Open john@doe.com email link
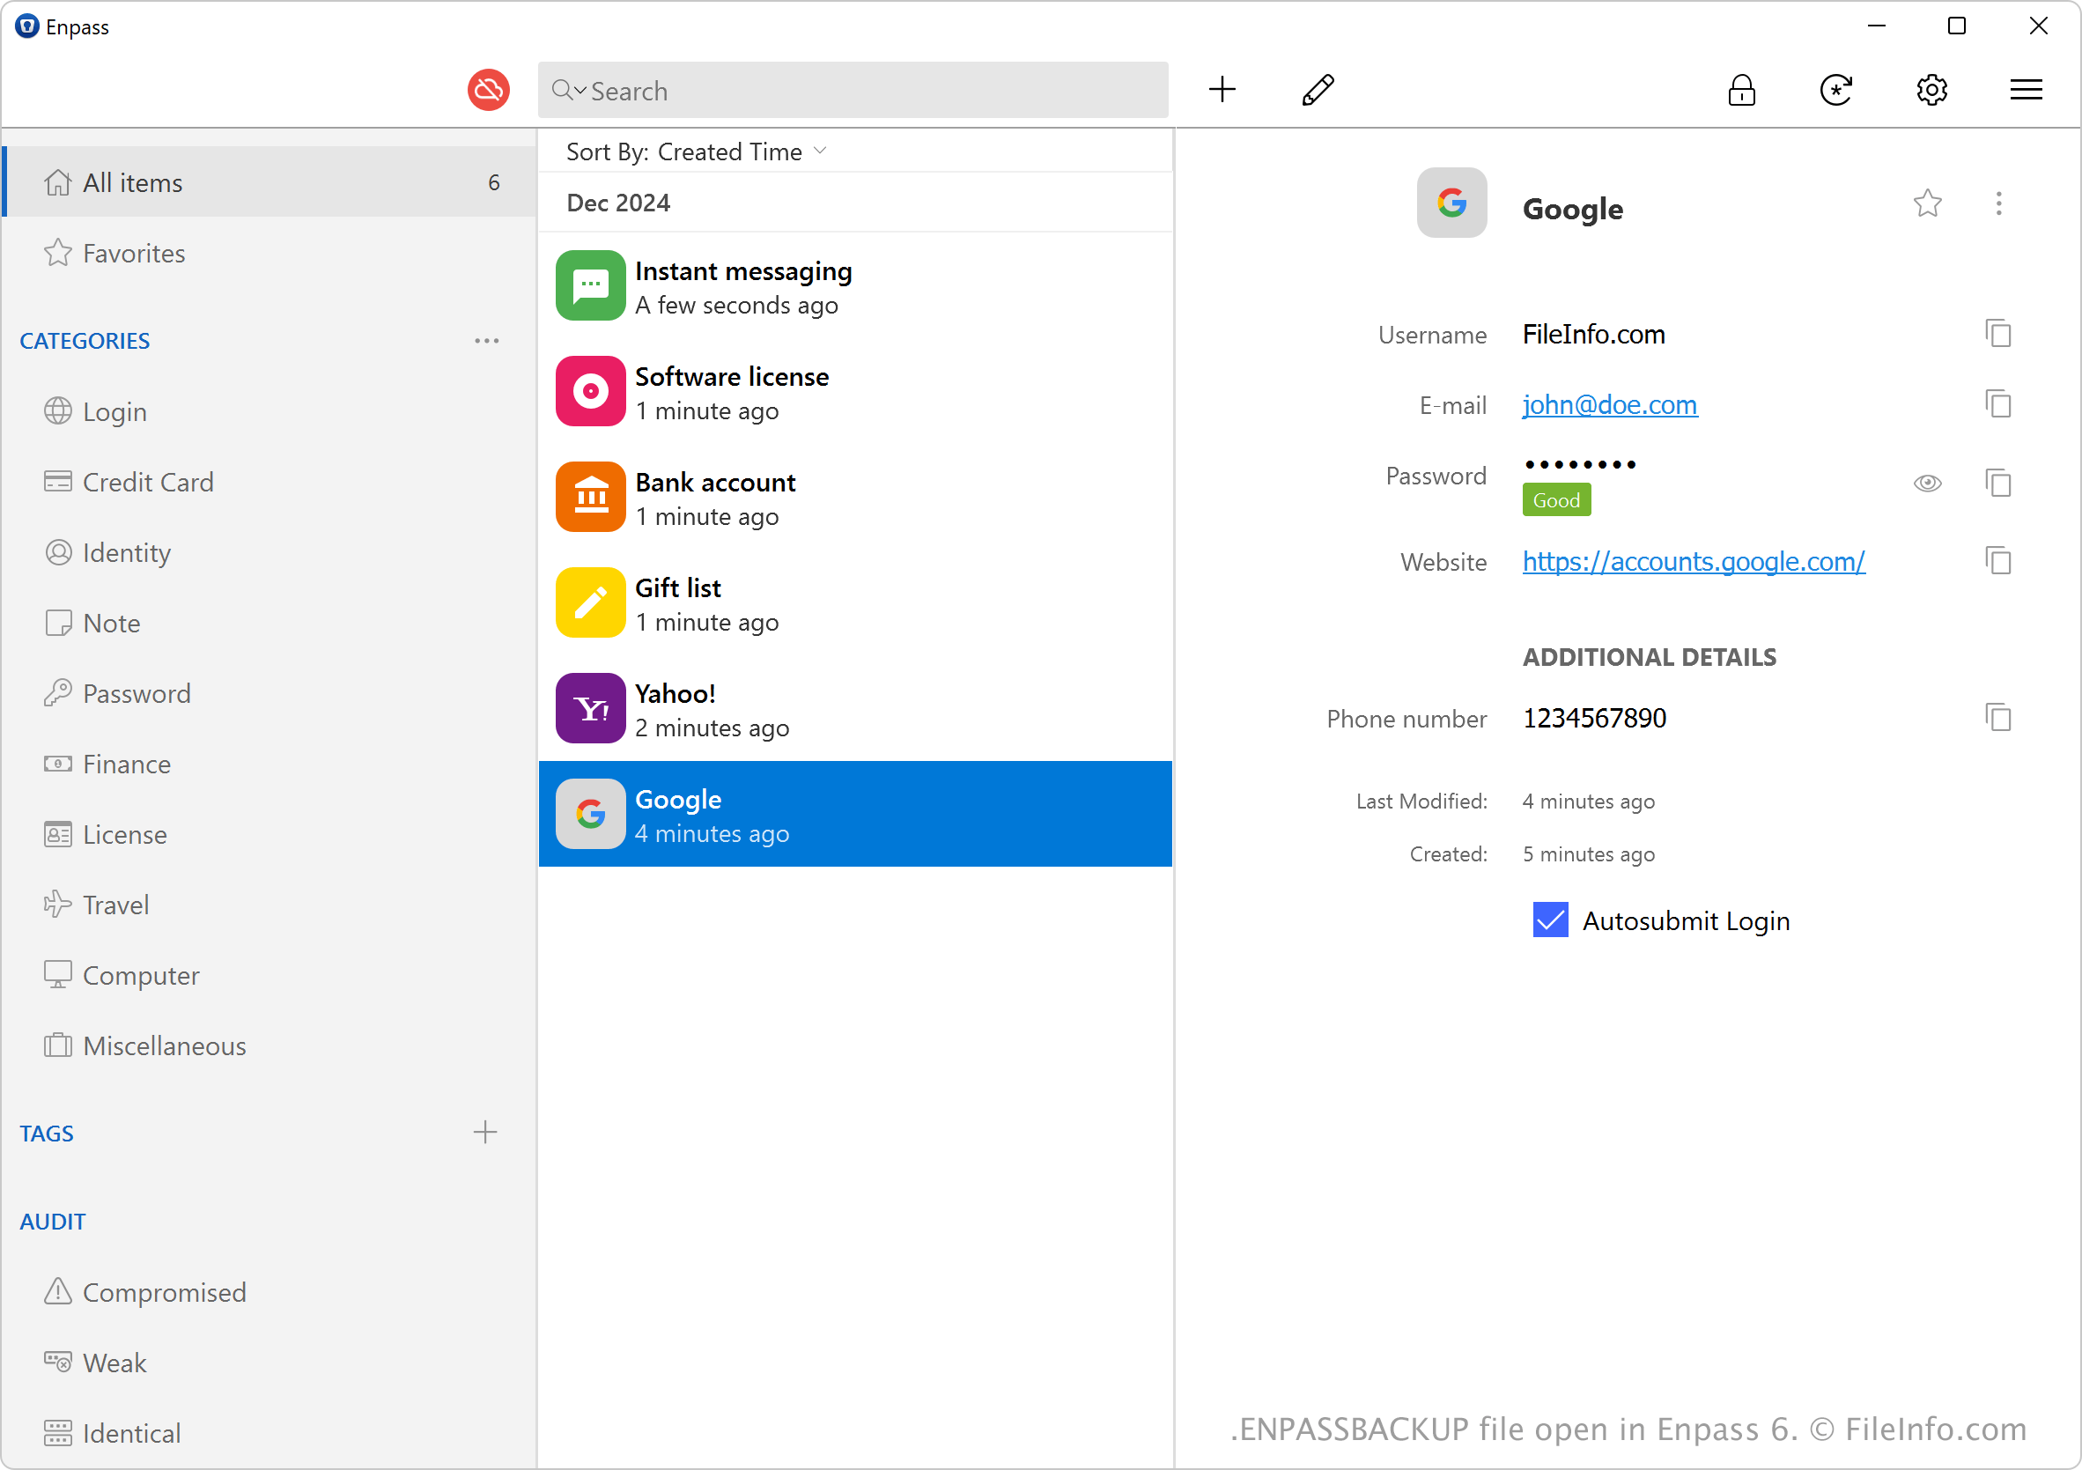 [1610, 404]
